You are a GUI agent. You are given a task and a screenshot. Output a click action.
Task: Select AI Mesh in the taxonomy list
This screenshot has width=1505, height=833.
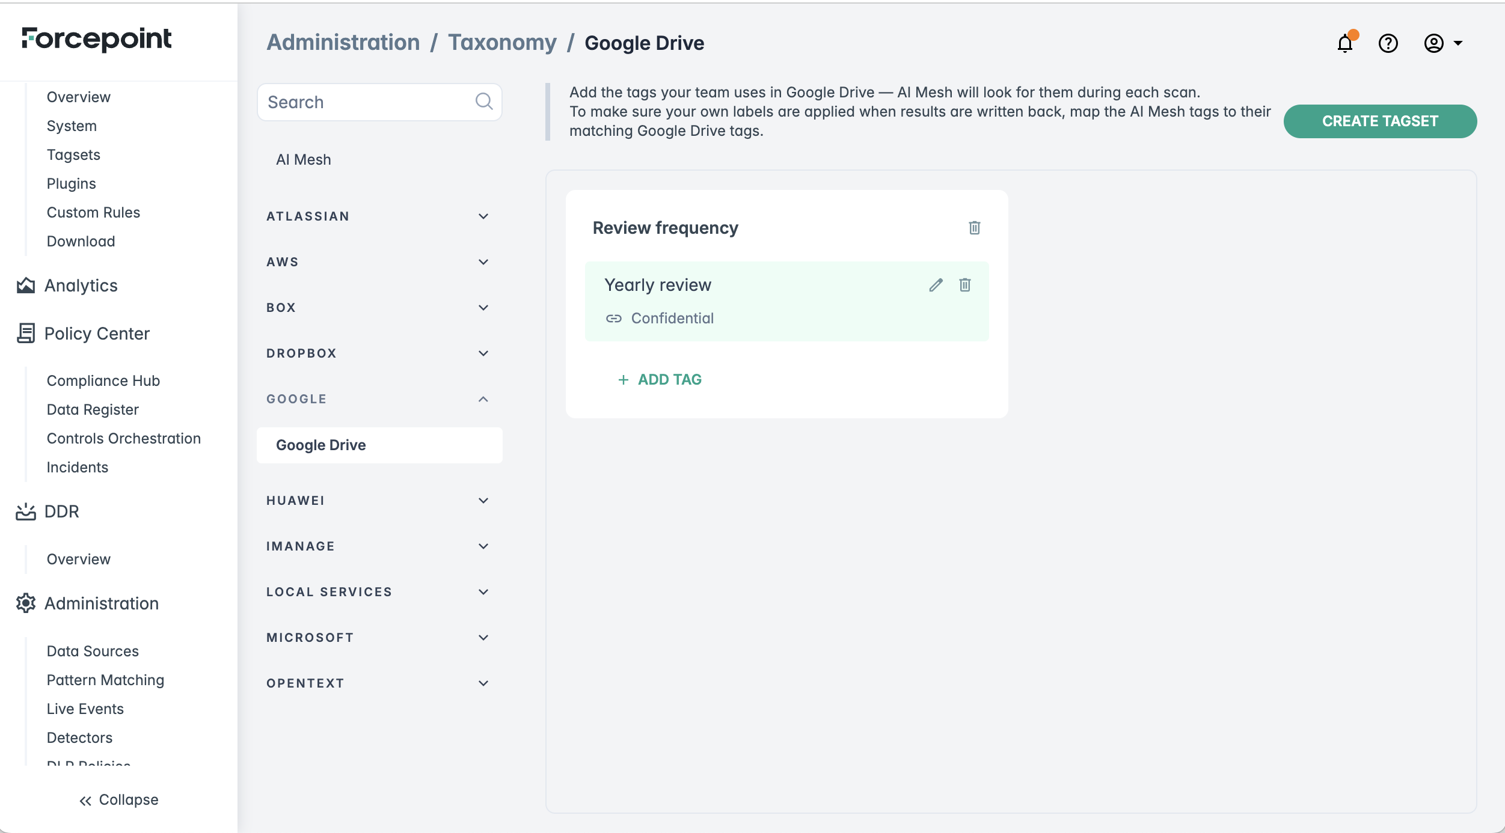coord(304,160)
